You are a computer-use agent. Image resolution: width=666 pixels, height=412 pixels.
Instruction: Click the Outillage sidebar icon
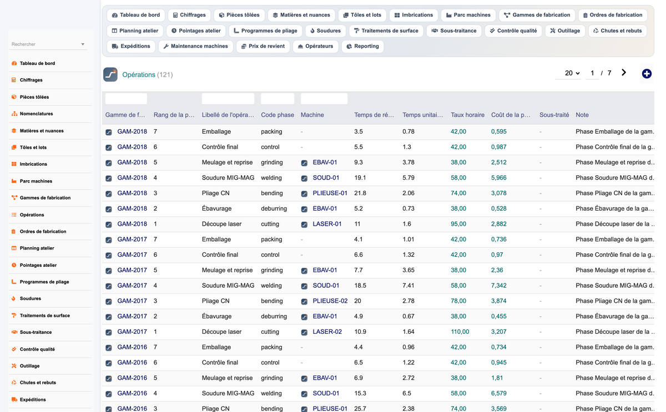point(14,366)
